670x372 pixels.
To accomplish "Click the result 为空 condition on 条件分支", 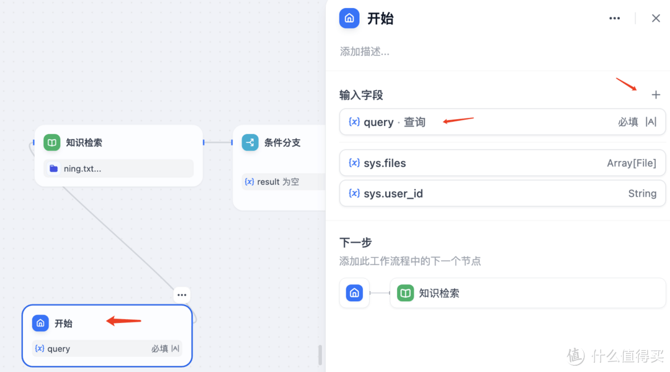I will (x=273, y=181).
